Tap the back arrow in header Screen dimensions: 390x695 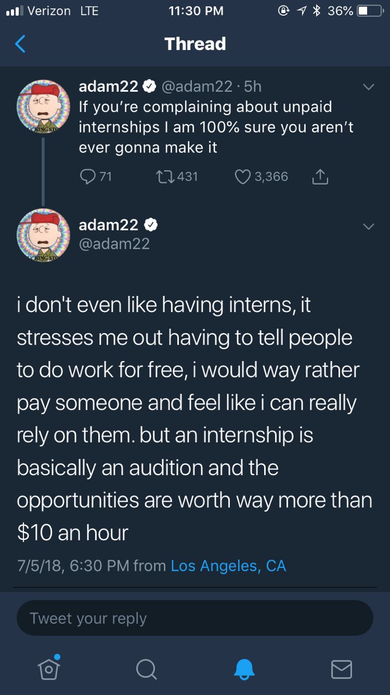pos(20,44)
